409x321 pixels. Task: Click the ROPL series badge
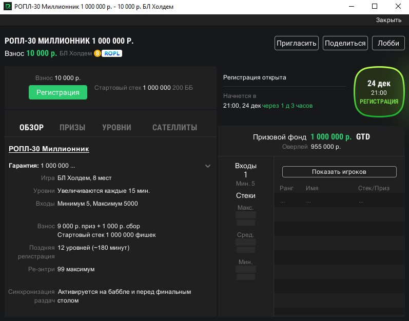coord(112,53)
